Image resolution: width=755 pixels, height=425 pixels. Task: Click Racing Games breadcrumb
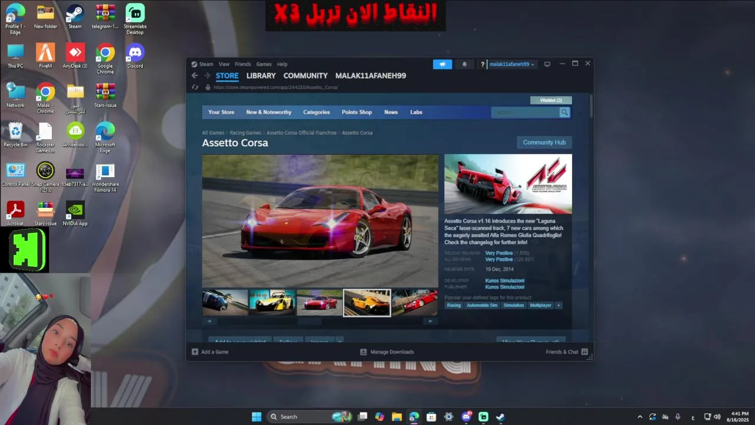(x=245, y=133)
